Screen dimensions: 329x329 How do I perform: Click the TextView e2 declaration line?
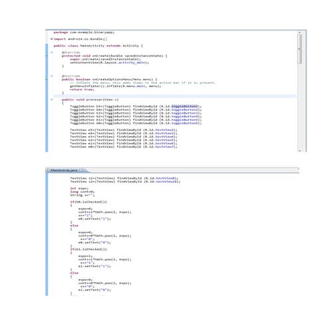point(124,140)
